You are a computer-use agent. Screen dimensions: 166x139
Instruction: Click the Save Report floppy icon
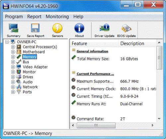[35, 28]
